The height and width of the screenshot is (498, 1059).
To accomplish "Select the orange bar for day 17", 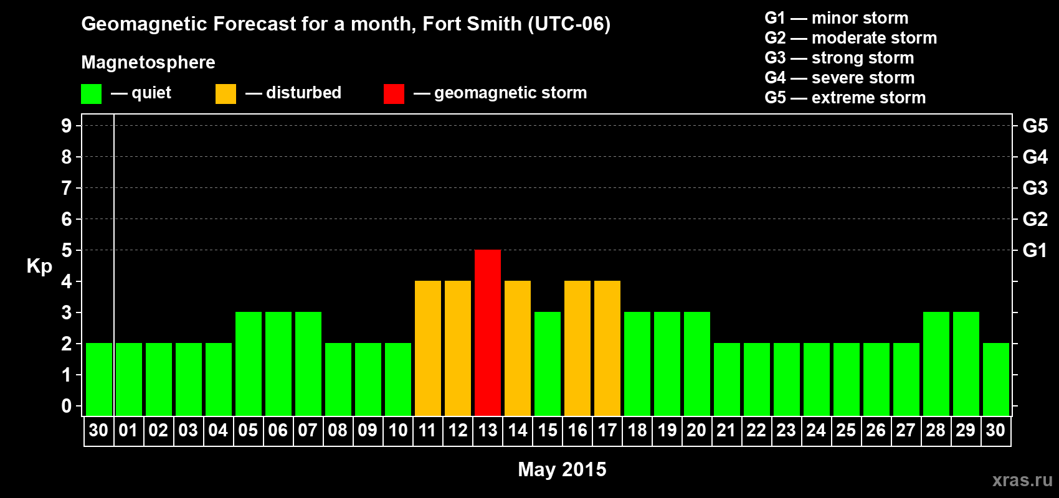I will 607,349.
